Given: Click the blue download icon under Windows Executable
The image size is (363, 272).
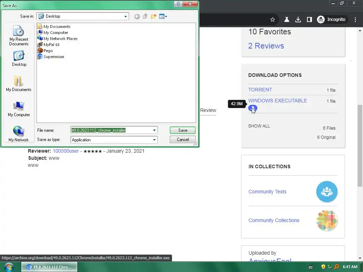Looking at the screenshot, I should click(x=252, y=108).
